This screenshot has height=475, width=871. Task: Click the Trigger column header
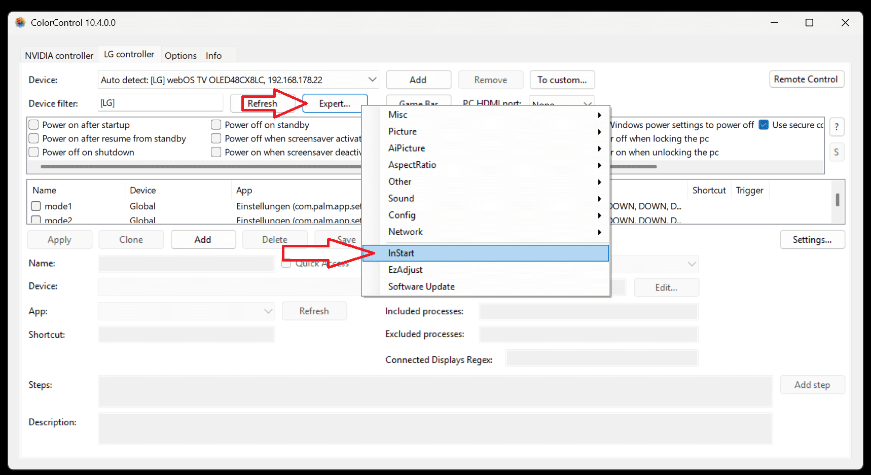pos(749,190)
